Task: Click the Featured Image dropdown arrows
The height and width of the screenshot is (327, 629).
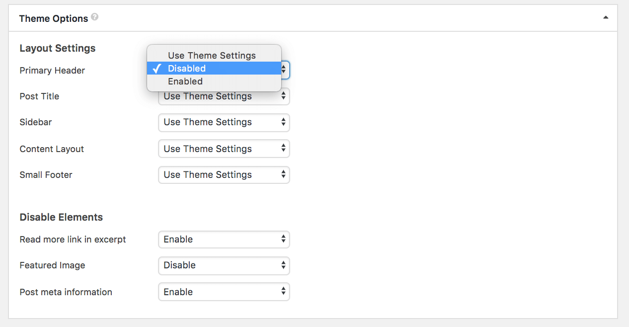Action: point(283,265)
